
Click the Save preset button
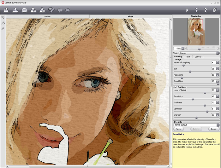point(178,129)
